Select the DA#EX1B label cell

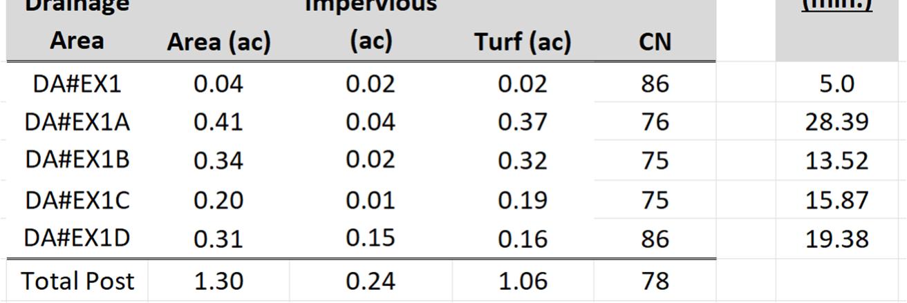[77, 159]
